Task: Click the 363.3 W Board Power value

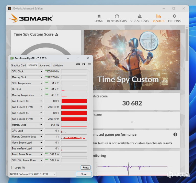Action: pos(52,154)
